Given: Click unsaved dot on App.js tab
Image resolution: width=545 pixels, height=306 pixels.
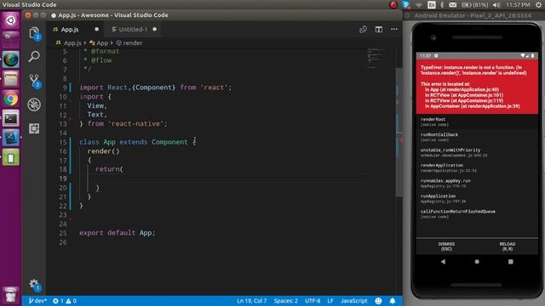Looking at the screenshot, I should click(x=96, y=29).
